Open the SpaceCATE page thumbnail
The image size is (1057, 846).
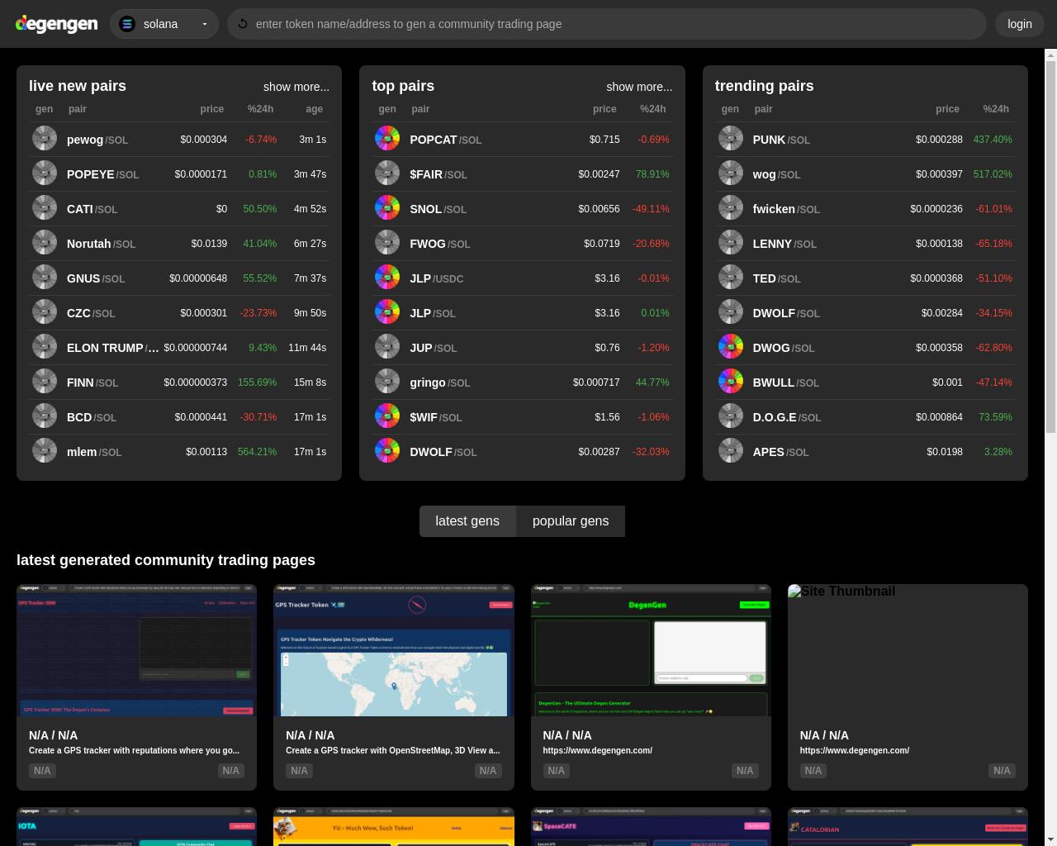(x=651, y=827)
